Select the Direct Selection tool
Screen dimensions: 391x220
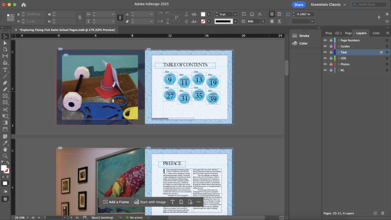point(5,43)
